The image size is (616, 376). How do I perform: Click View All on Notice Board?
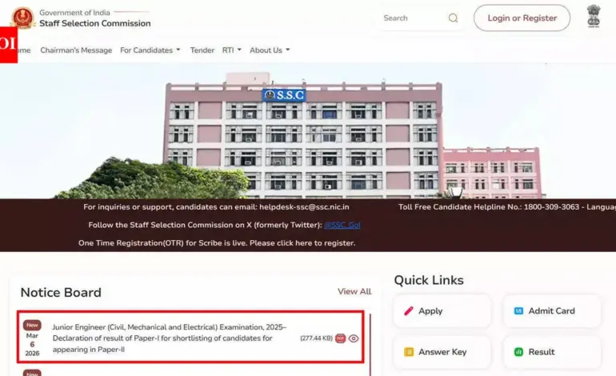tap(354, 291)
